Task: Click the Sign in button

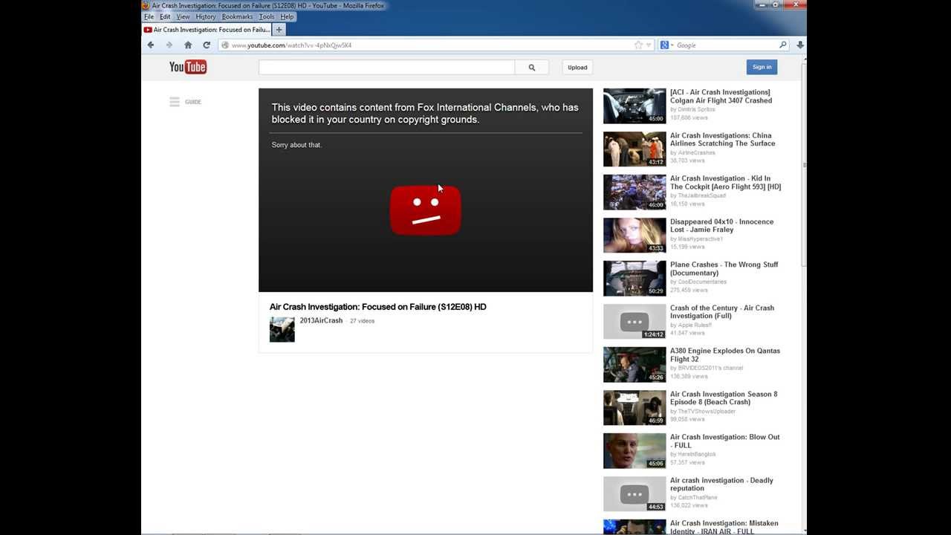Action: point(762,67)
